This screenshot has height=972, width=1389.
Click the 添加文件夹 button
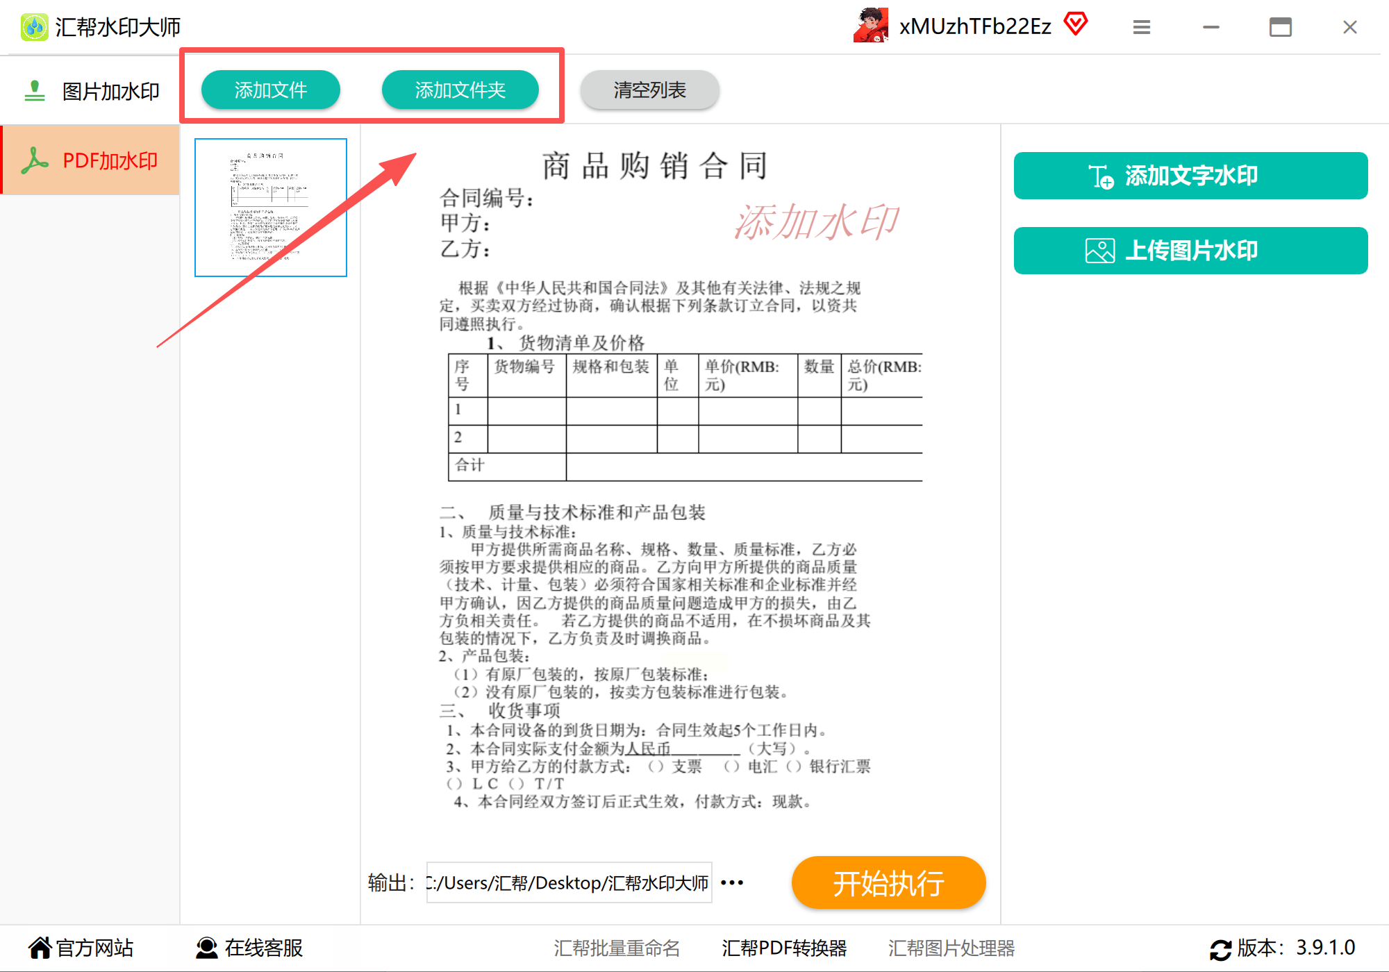click(460, 90)
